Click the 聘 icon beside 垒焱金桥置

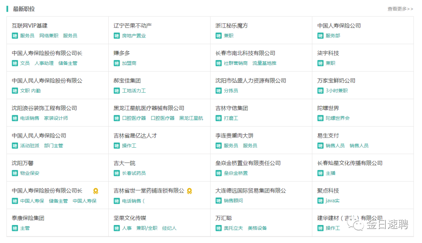point(218,173)
